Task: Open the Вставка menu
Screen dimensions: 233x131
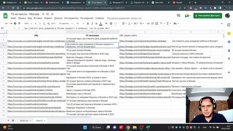Action: [x=38, y=18]
